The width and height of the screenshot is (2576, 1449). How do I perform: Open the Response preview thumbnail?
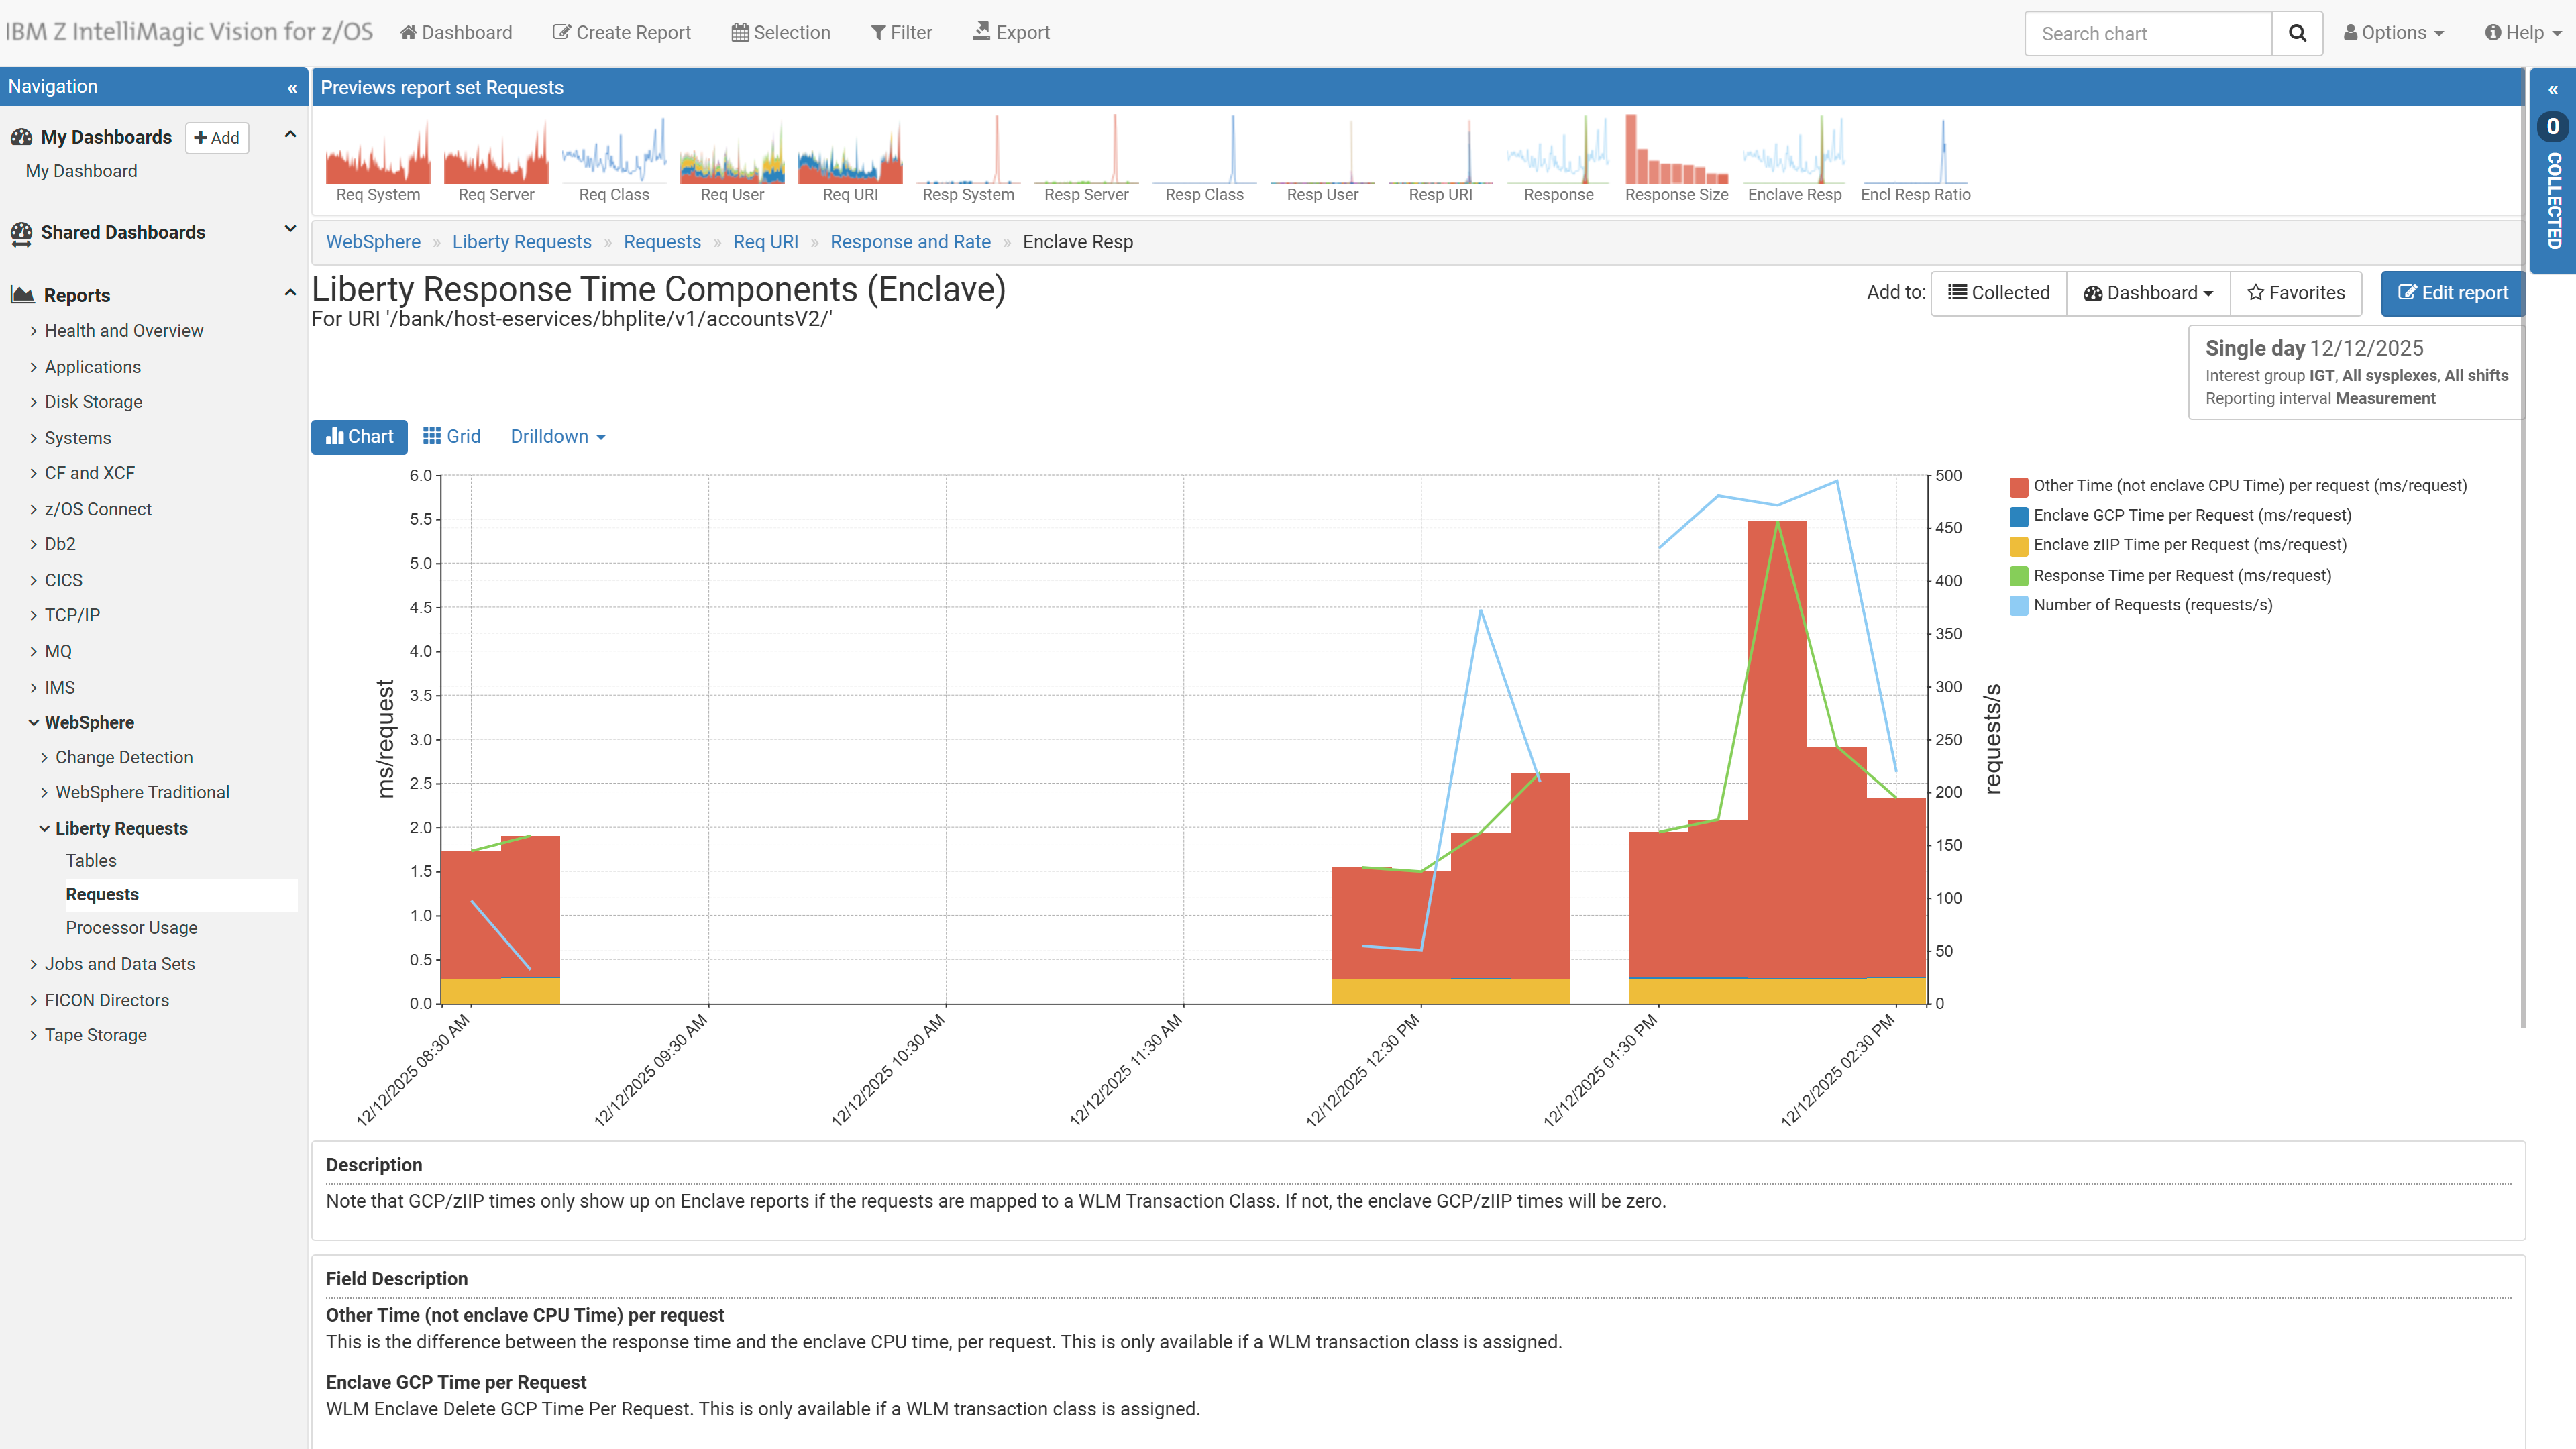[x=1558, y=159]
